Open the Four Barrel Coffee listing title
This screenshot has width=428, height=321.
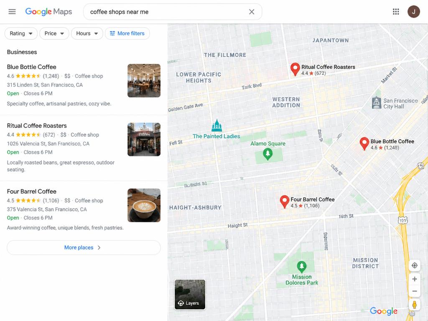click(32, 191)
